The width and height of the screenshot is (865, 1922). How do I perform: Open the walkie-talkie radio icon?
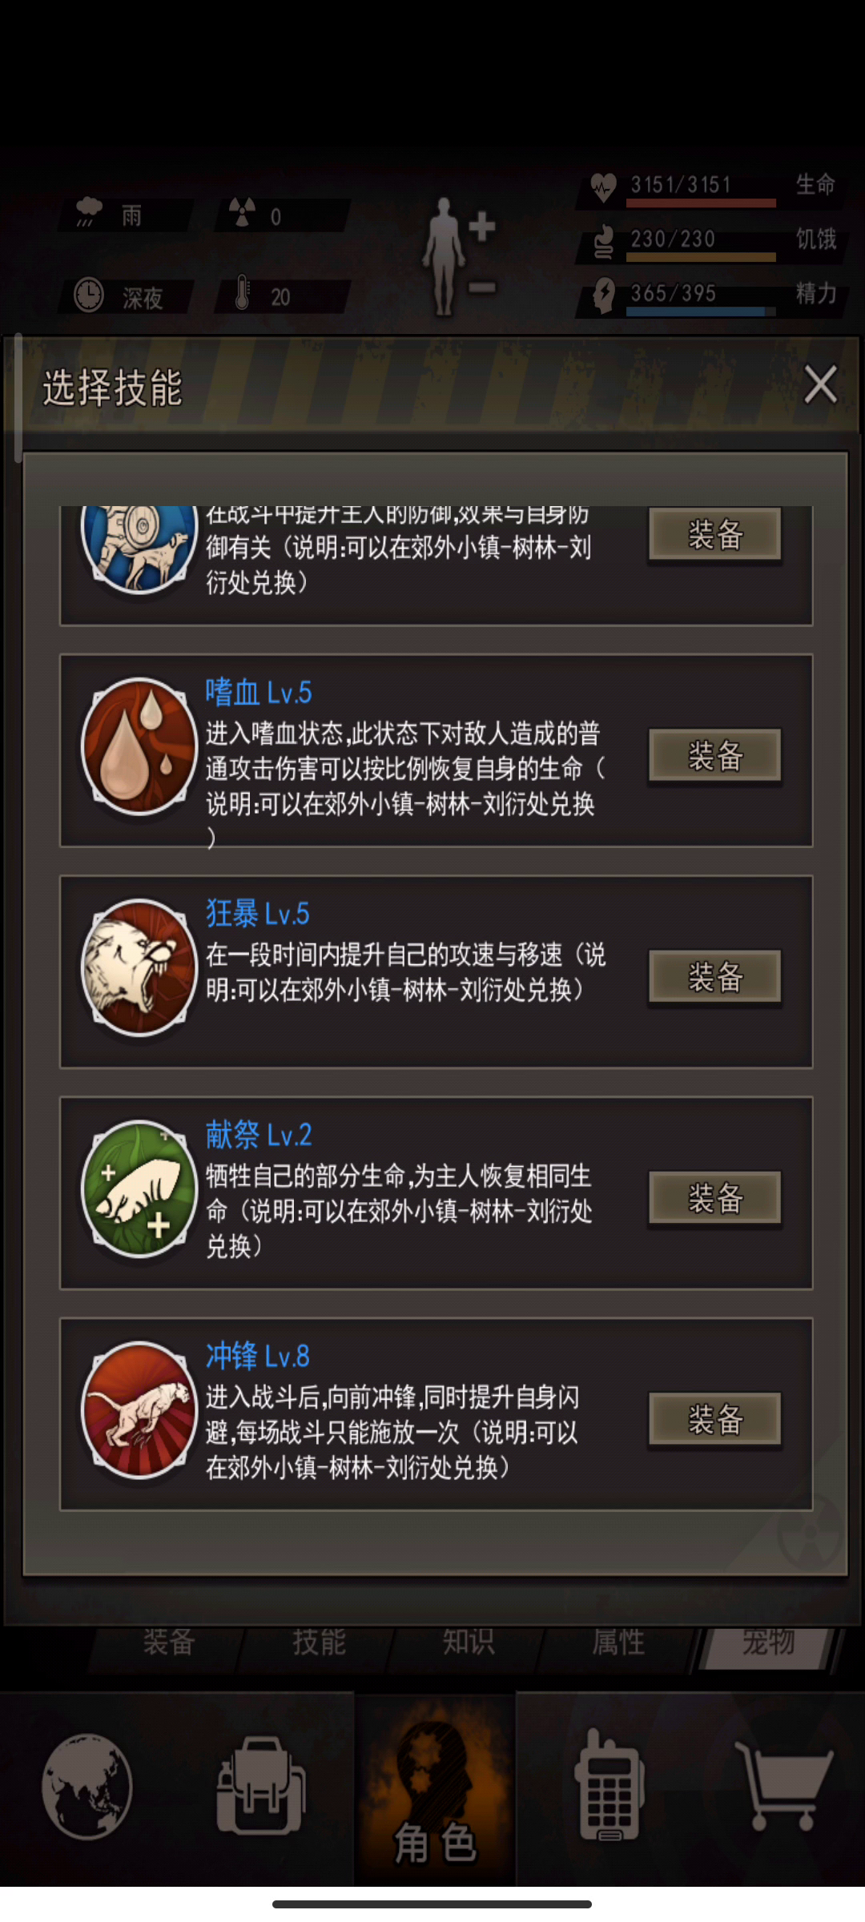point(609,1785)
